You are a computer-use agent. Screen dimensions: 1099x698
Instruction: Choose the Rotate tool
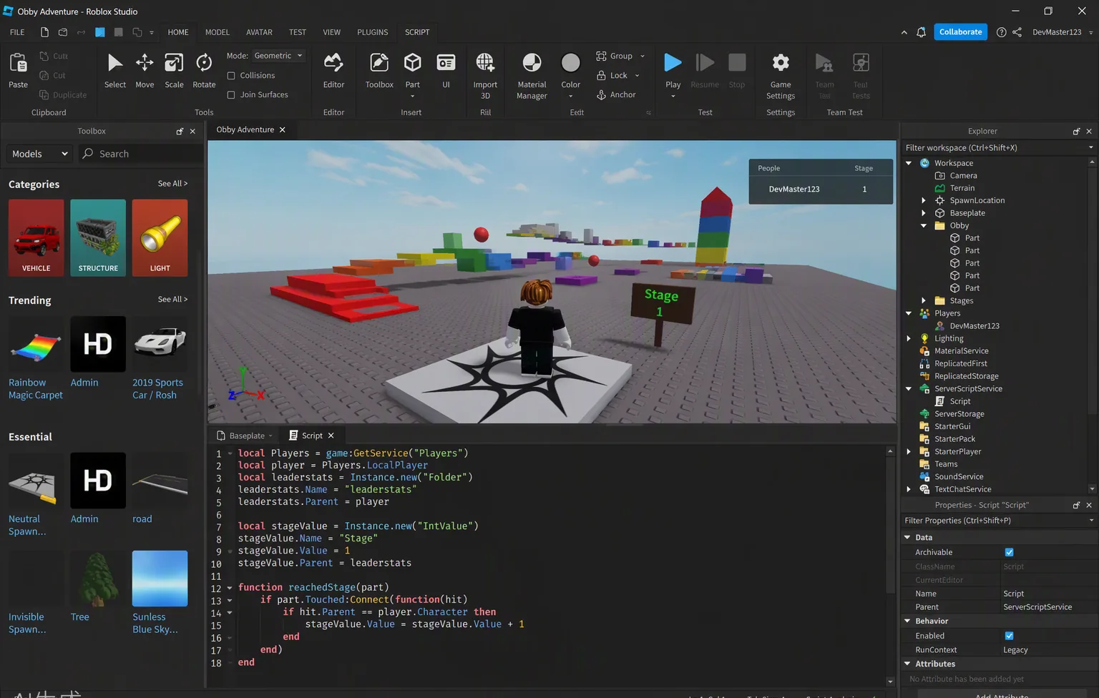[204, 71]
